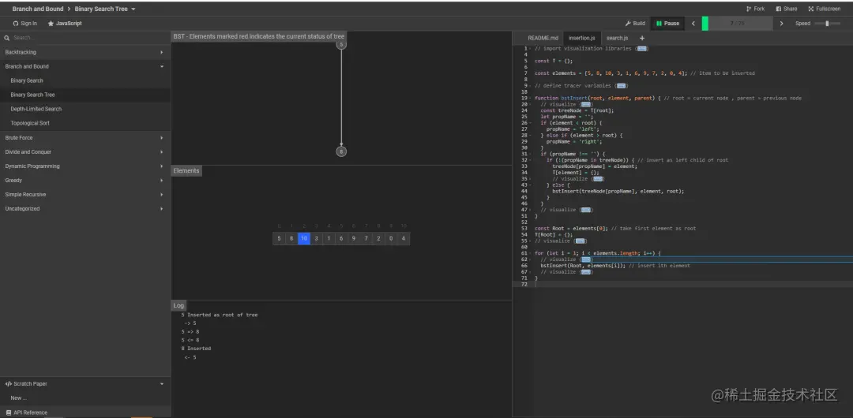Expand folded visualize block line 62

[585, 259]
